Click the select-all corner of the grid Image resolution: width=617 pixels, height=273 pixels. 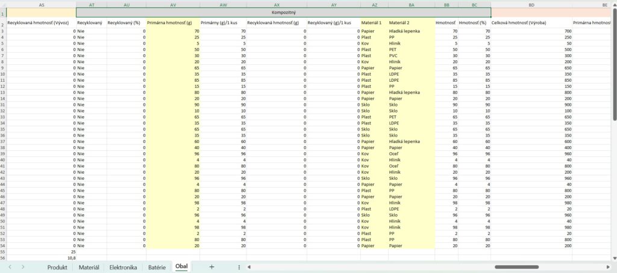(x=3, y=4)
